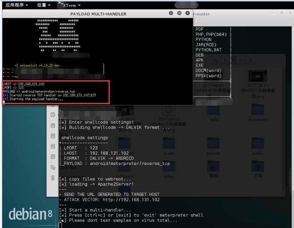Click the APK list entry
The height and width of the screenshot is (228, 294).
(x=200, y=60)
